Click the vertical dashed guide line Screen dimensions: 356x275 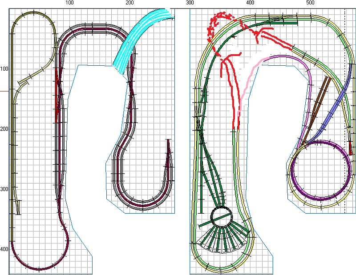(345, 133)
